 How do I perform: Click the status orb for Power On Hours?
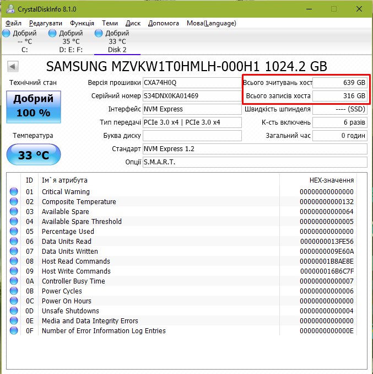pyautogui.click(x=14, y=301)
